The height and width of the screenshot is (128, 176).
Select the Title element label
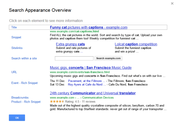(x=14, y=27)
